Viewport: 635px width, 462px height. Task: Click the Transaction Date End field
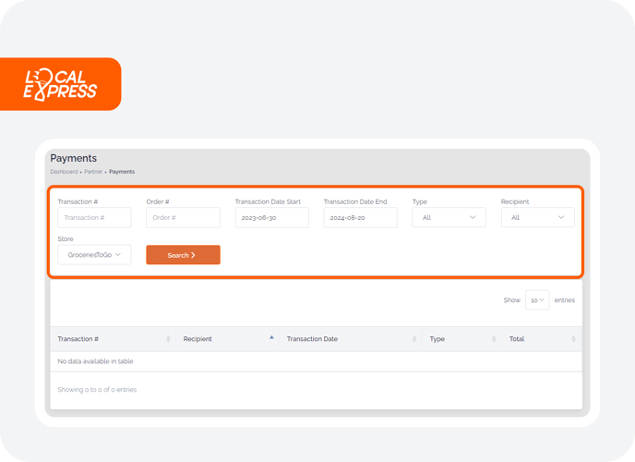361,218
